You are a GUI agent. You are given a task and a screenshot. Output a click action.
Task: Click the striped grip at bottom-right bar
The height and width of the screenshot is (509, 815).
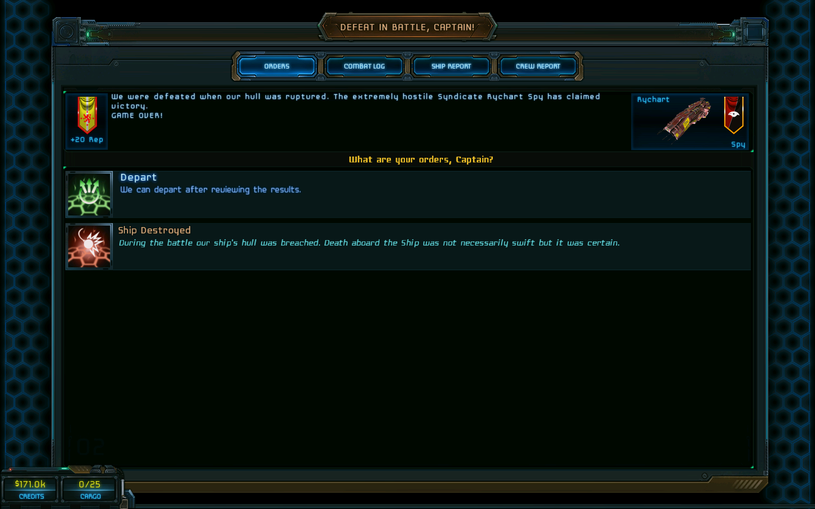click(x=748, y=484)
